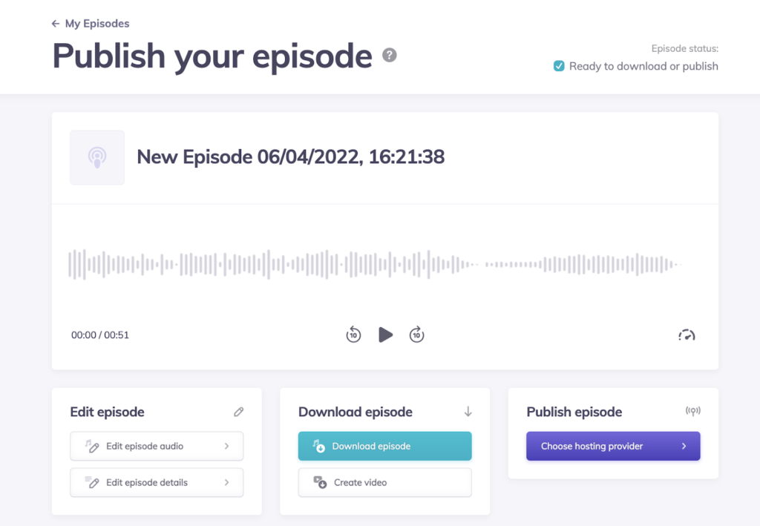Expand Choose hosting provider options
760x526 pixels.
[x=613, y=447]
